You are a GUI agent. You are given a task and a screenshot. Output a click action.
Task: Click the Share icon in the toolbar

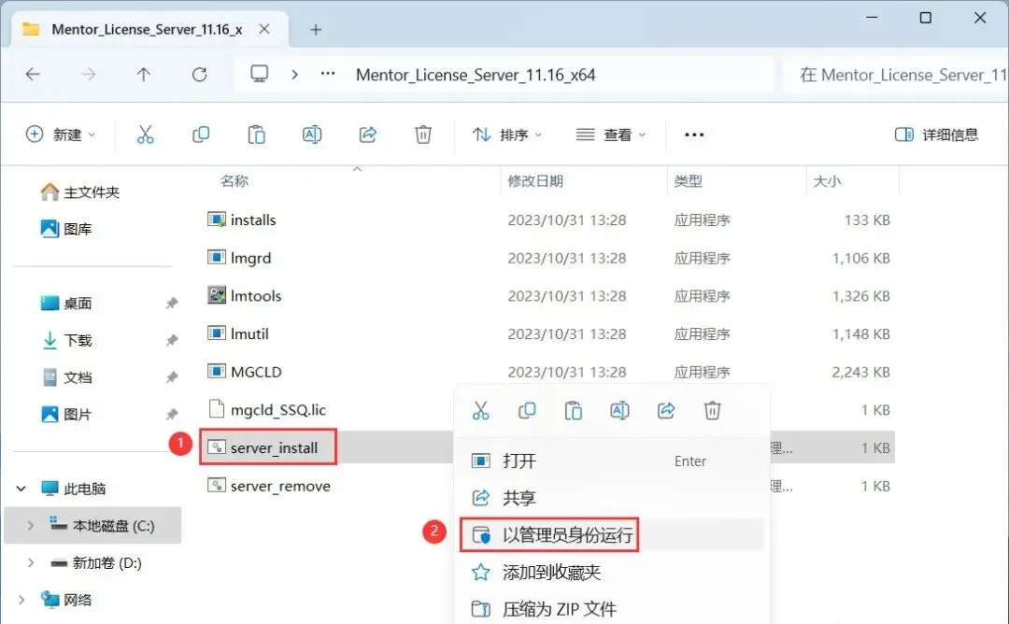[x=367, y=135]
